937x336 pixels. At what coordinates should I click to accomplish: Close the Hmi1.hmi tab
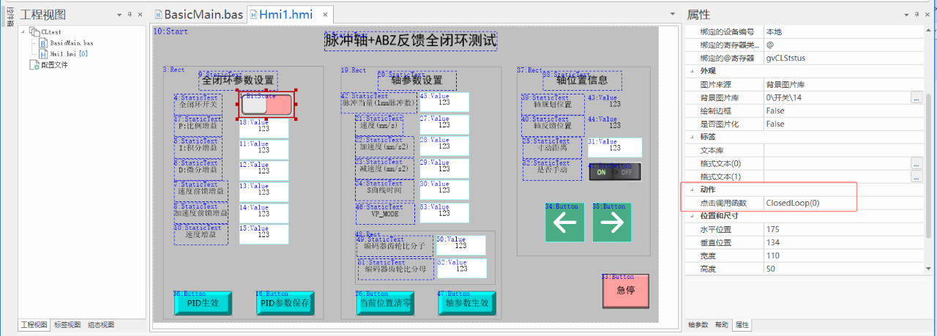click(x=326, y=15)
